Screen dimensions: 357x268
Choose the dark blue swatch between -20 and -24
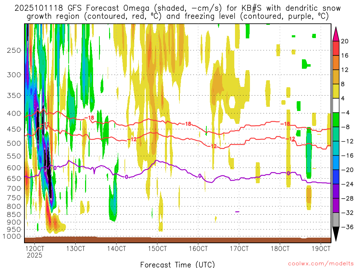(336, 177)
